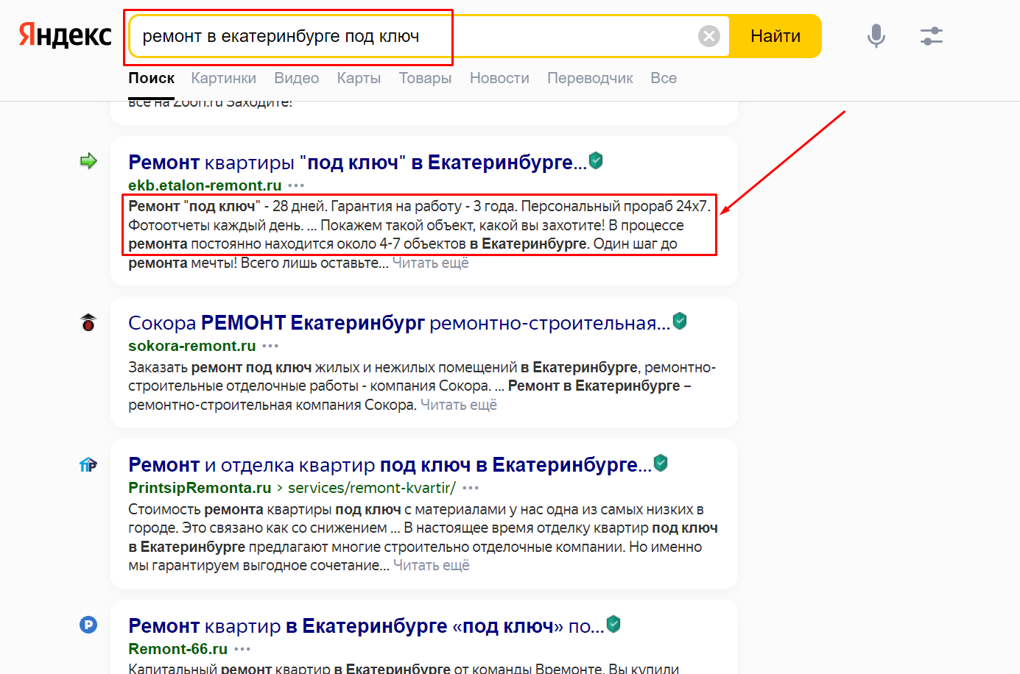
Task: Open search settings sliders icon
Action: pyautogui.click(x=932, y=36)
